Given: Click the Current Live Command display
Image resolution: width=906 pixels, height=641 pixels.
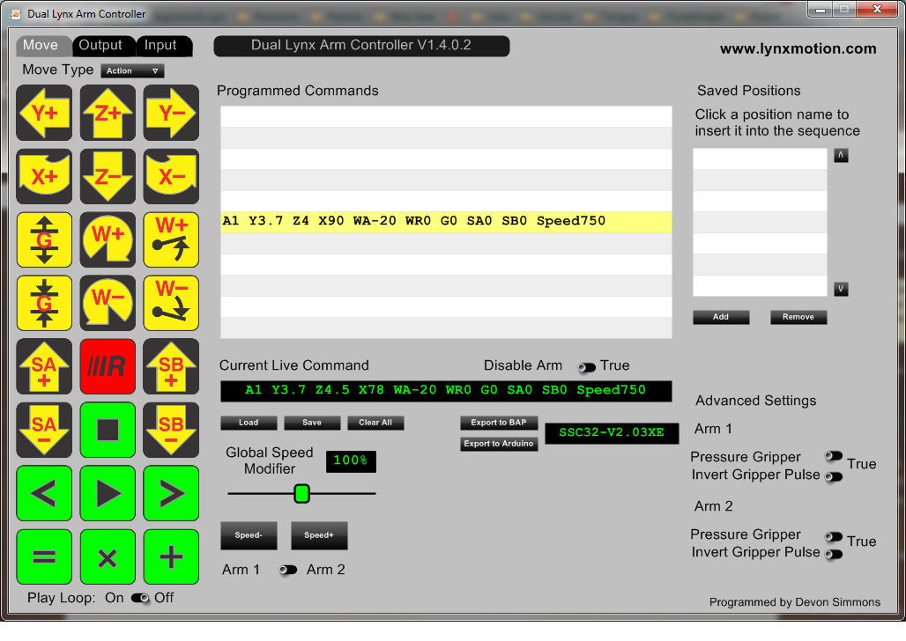Looking at the screenshot, I should [446, 391].
